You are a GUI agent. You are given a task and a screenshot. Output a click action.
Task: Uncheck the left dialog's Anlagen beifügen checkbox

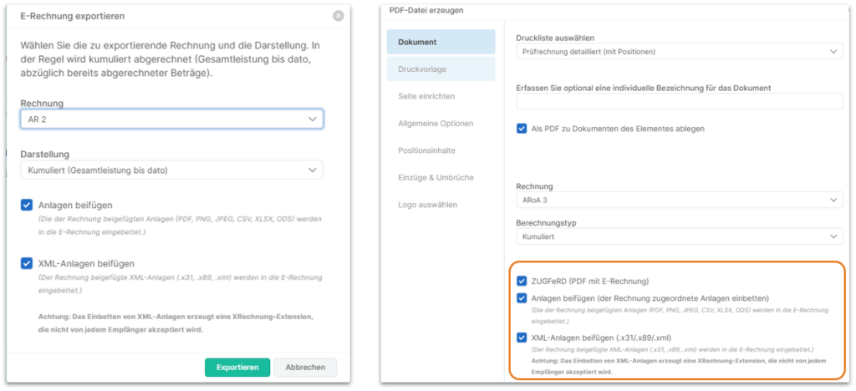[x=27, y=205]
